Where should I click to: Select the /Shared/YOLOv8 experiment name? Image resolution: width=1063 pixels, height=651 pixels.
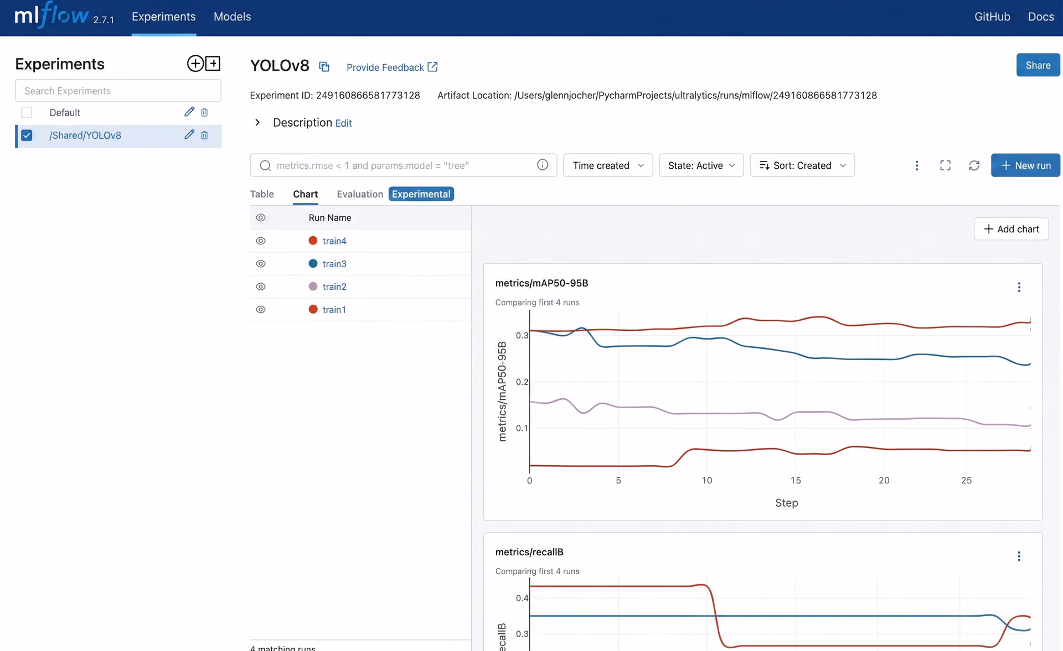click(85, 136)
